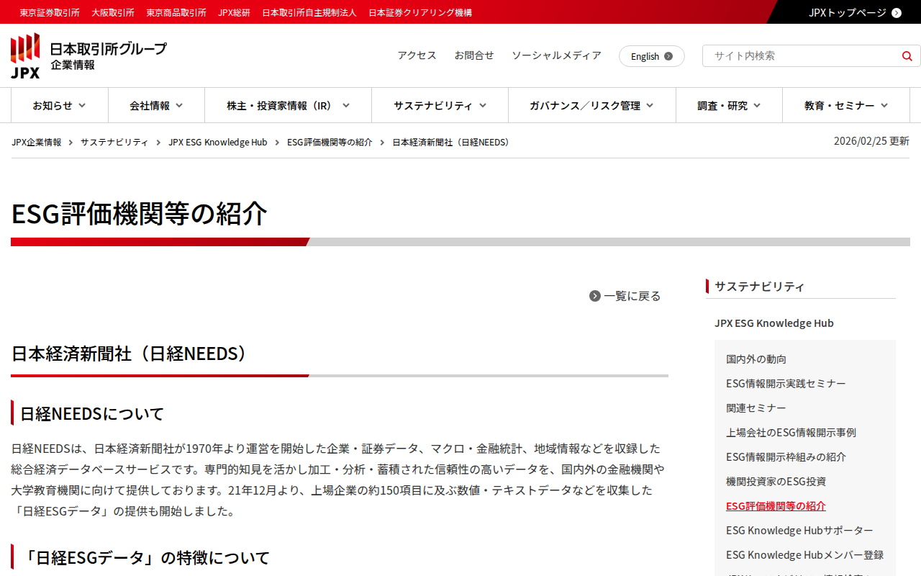Open the アクセス link
Image resolution: width=921 pixels, height=576 pixels.
pos(417,55)
